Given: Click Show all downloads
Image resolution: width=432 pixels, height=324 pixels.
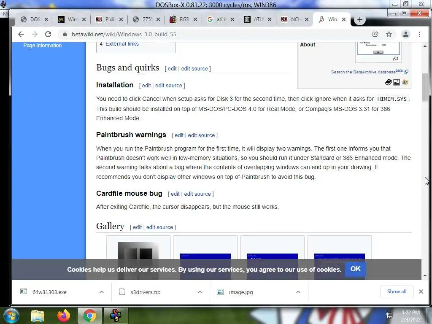Looking at the screenshot, I should [x=397, y=292].
